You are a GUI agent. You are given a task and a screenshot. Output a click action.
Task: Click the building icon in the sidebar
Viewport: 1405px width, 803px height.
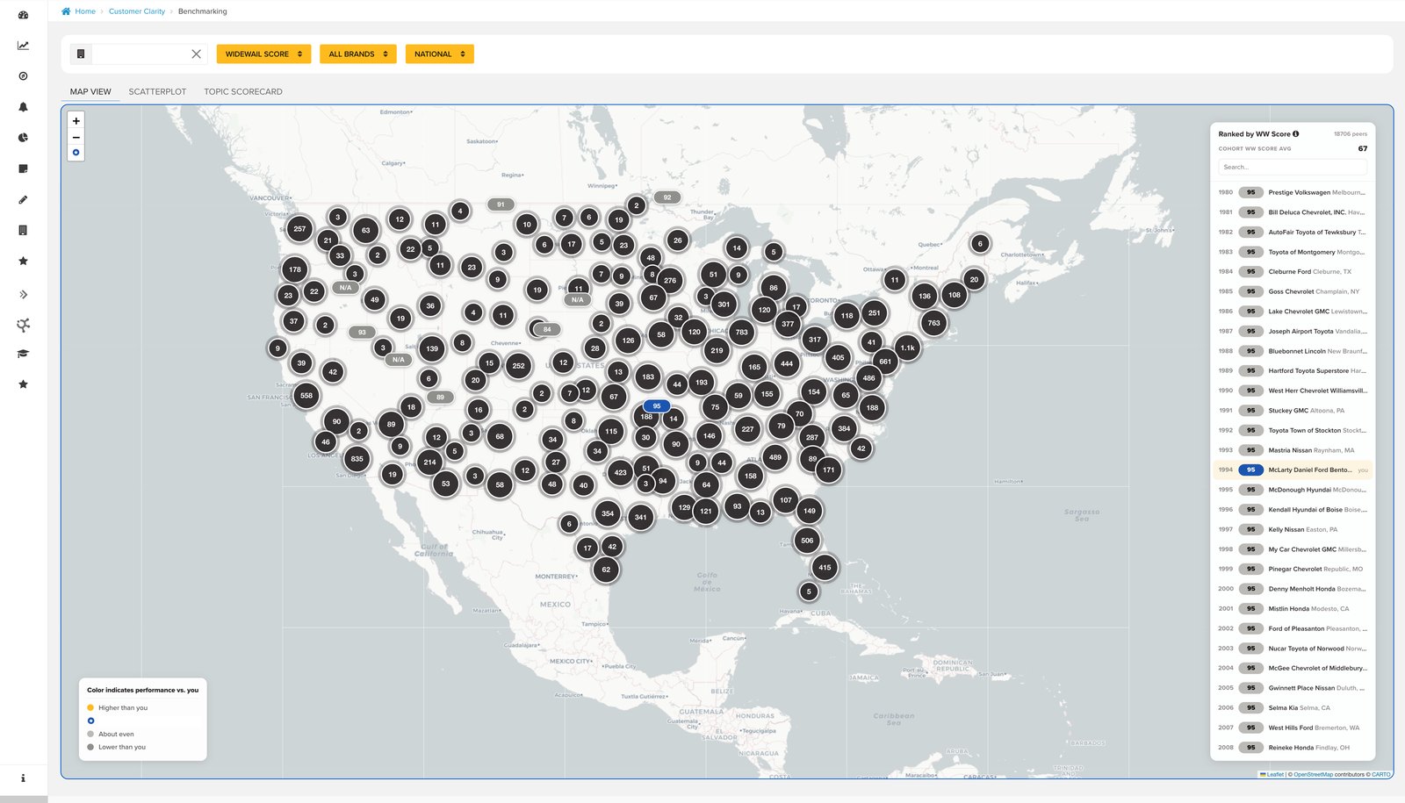(x=23, y=230)
